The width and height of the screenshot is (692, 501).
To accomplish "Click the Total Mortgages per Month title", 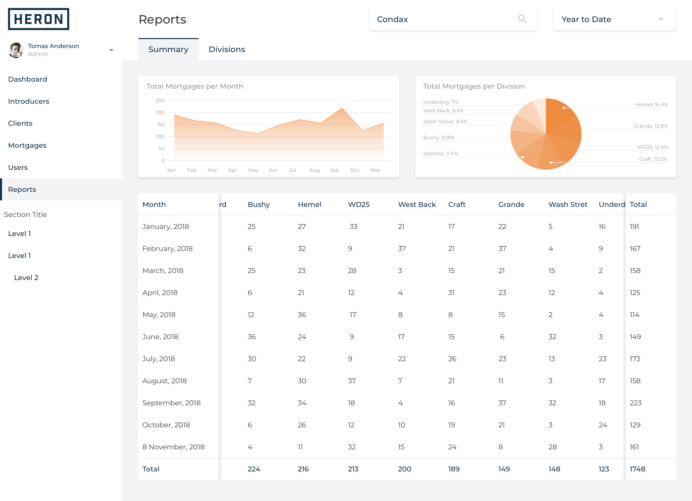I will [x=195, y=86].
